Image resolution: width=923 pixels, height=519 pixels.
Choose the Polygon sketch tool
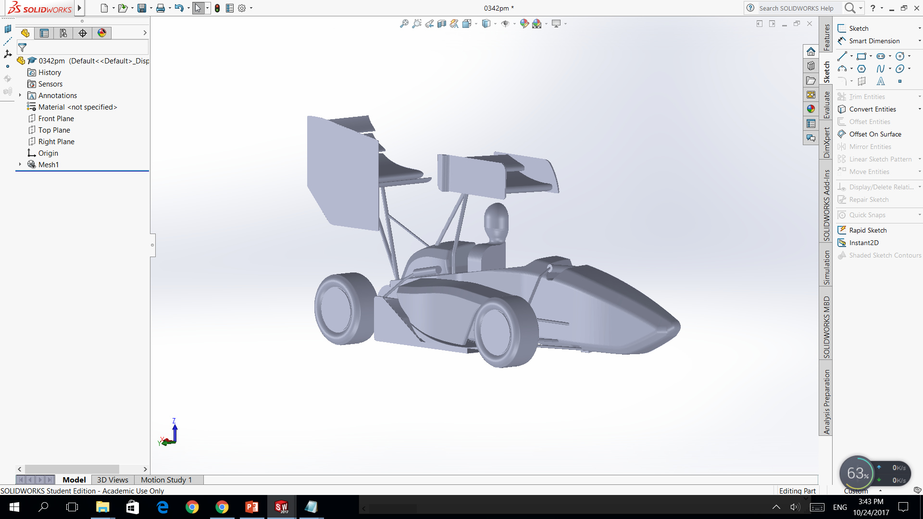(x=861, y=69)
